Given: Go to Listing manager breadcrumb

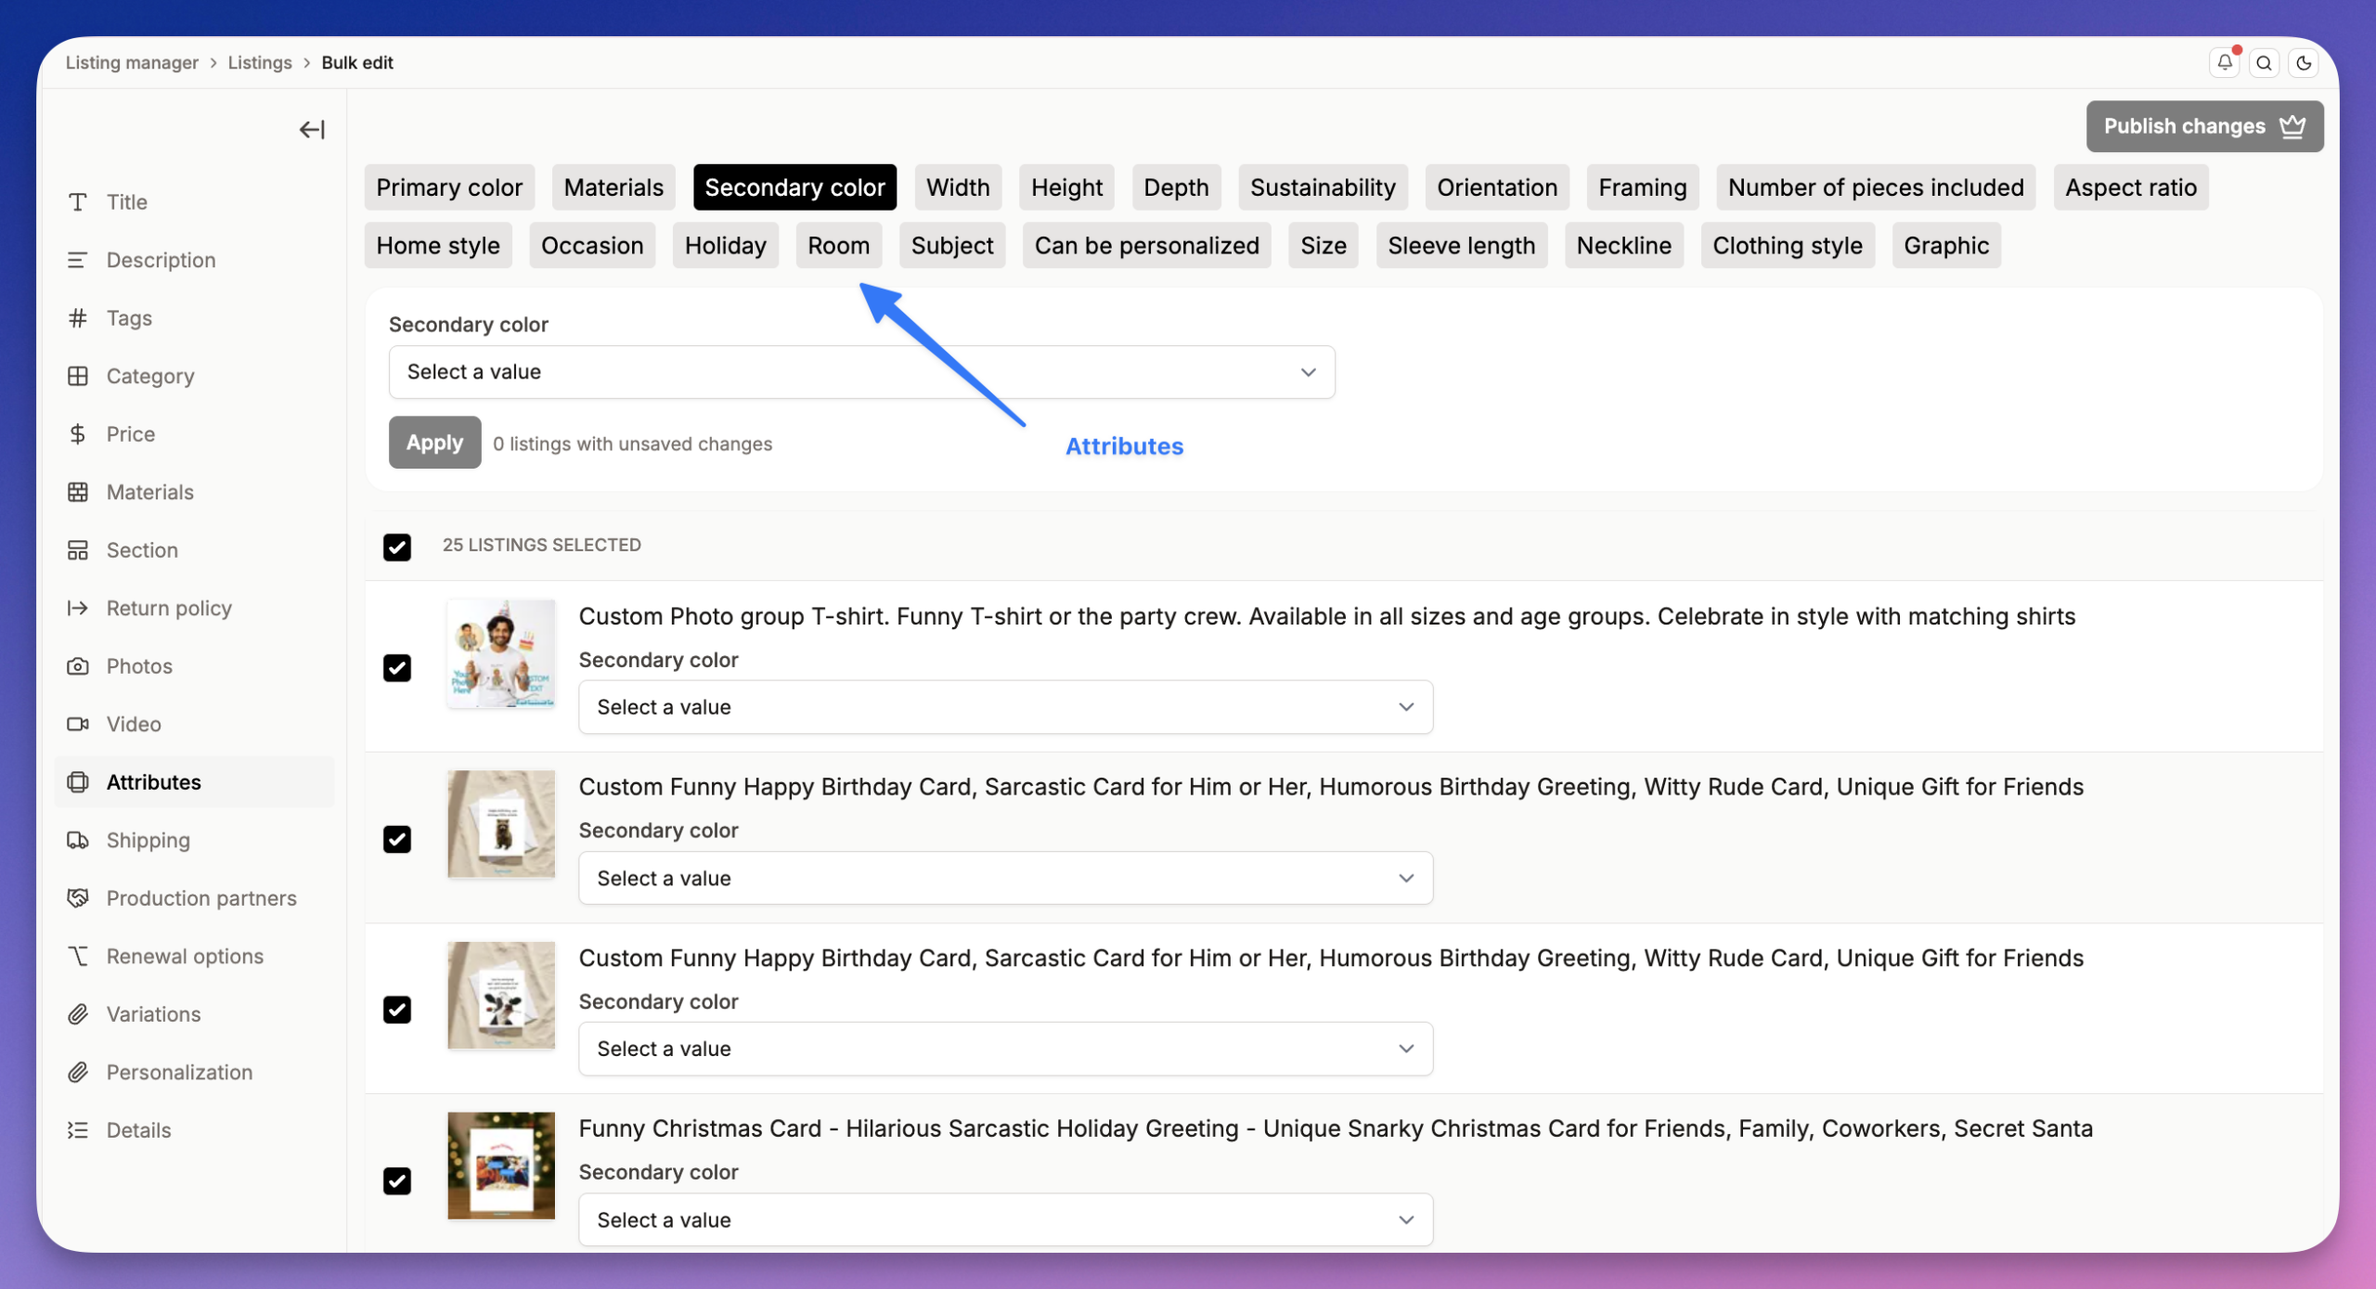Looking at the screenshot, I should [x=132, y=63].
